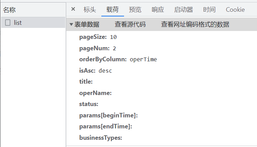Click the operTime value
Screen dimensions: 257x147
(x=143, y=59)
